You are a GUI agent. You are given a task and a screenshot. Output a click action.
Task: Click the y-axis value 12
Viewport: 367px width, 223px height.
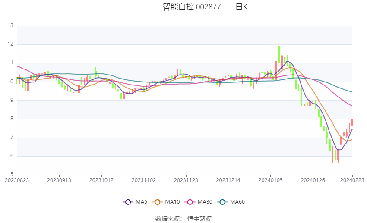(x=10, y=44)
